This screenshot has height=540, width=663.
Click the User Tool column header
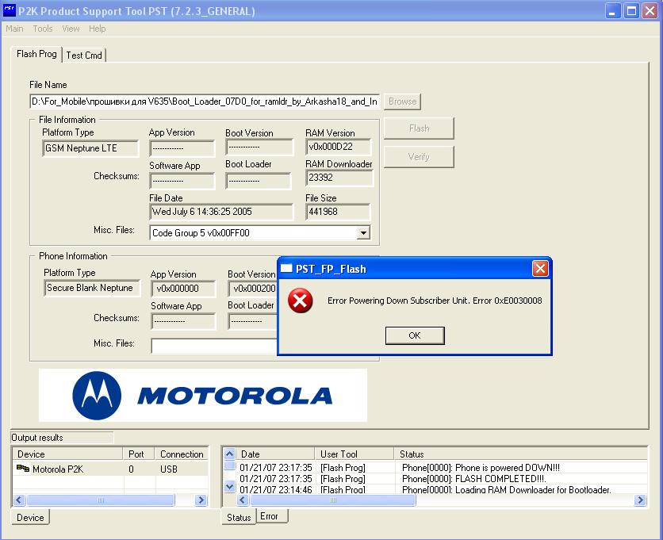point(354,454)
